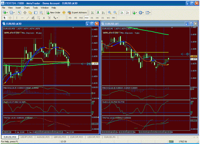Viewport: 200px width, 144px height.
Task: Select the EURUSD,M30 bottom tab
Action: [10, 137]
